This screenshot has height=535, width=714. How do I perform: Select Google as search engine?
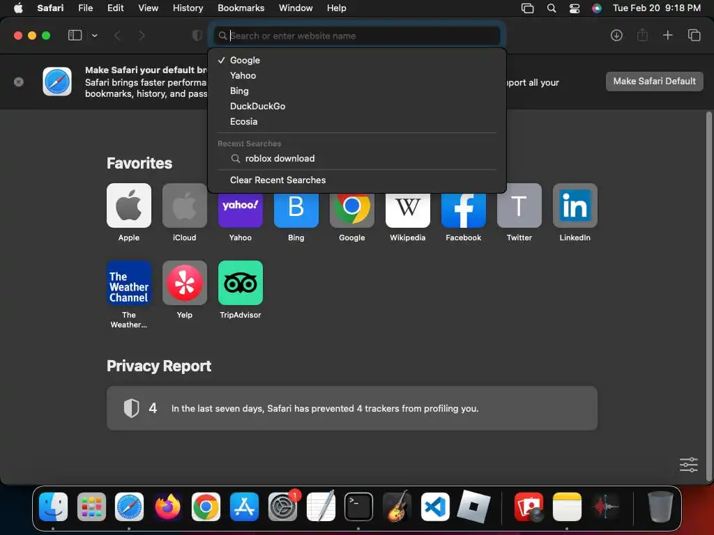point(356,60)
